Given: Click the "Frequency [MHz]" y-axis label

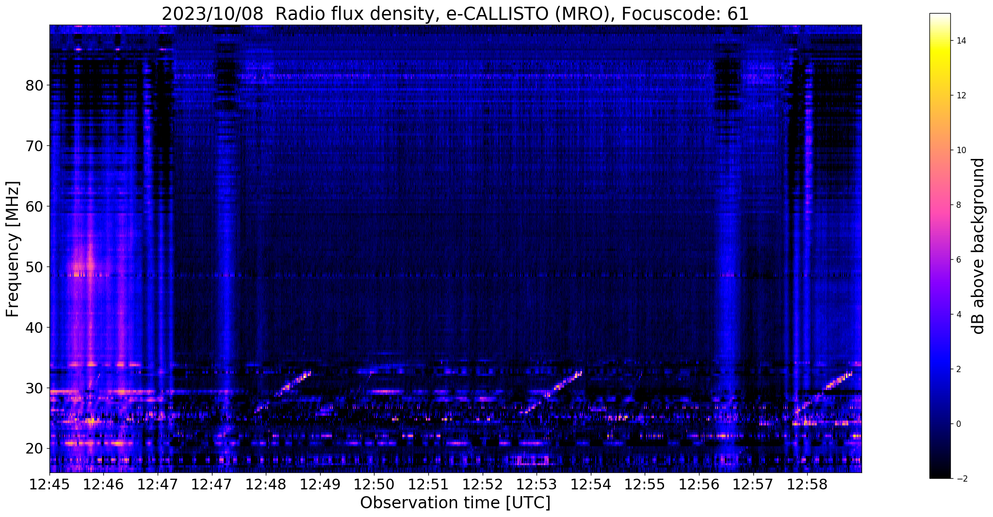Looking at the screenshot, I should (13, 249).
